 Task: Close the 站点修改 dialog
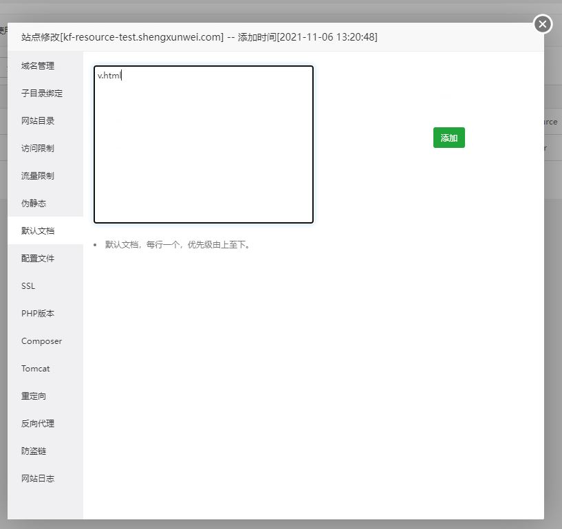(x=543, y=24)
